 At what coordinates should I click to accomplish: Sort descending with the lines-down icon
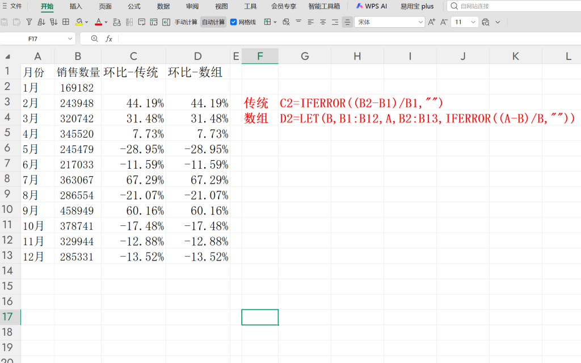(x=54, y=22)
